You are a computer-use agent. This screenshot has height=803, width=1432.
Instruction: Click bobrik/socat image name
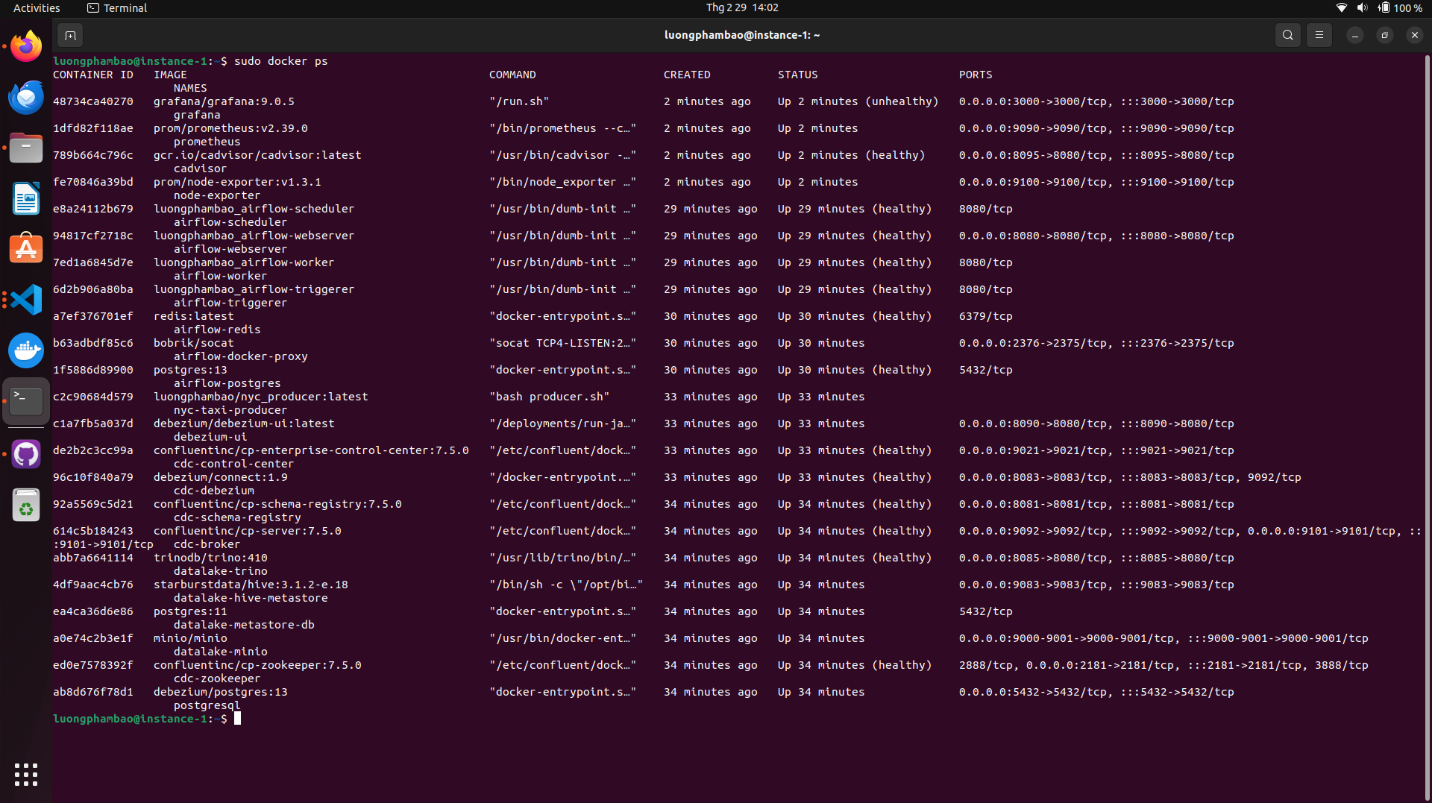pyautogui.click(x=194, y=343)
